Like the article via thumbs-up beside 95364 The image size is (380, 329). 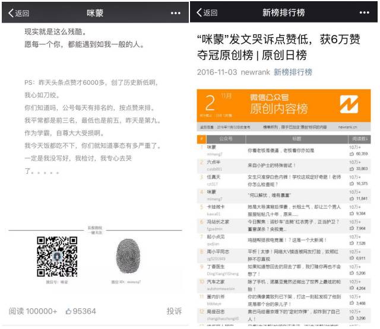[68, 311]
